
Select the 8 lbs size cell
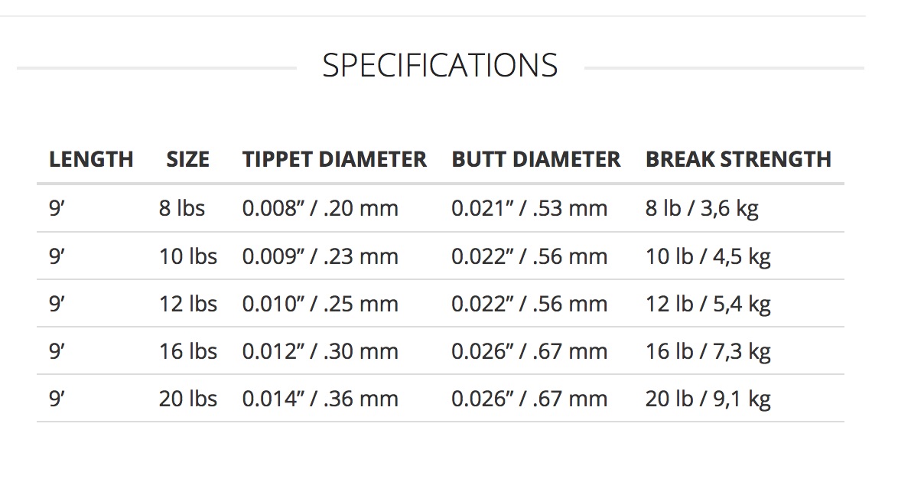181,208
